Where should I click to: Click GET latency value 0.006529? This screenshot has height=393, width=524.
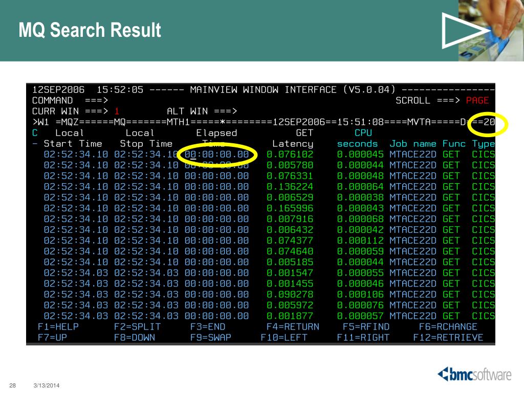[x=290, y=198]
